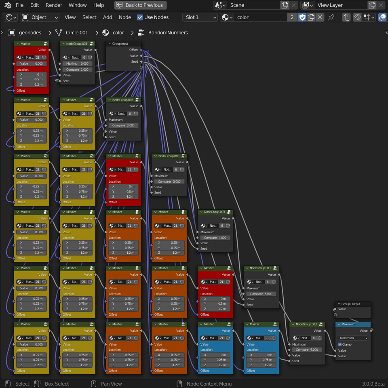
Task: Unlink the color material with the X icon
Action: (x=320, y=17)
